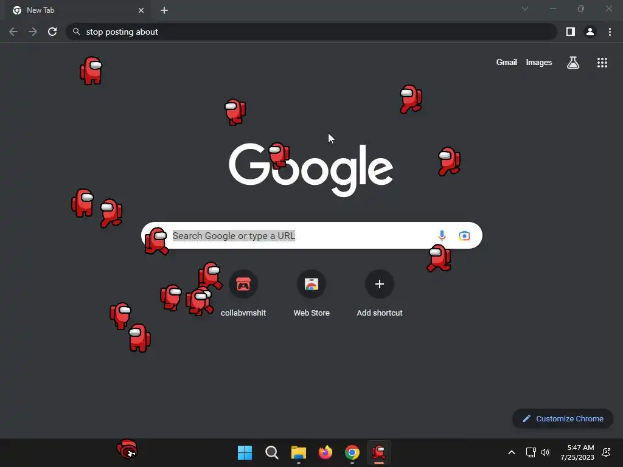Viewport: 623px width, 467px height.
Task: Open the Chrome three-dot menu
Action: coord(610,32)
